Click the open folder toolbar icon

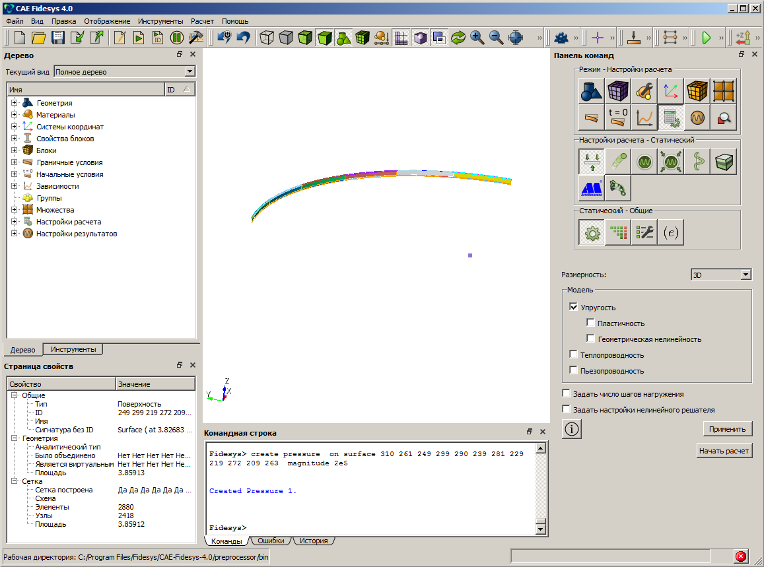tap(38, 38)
